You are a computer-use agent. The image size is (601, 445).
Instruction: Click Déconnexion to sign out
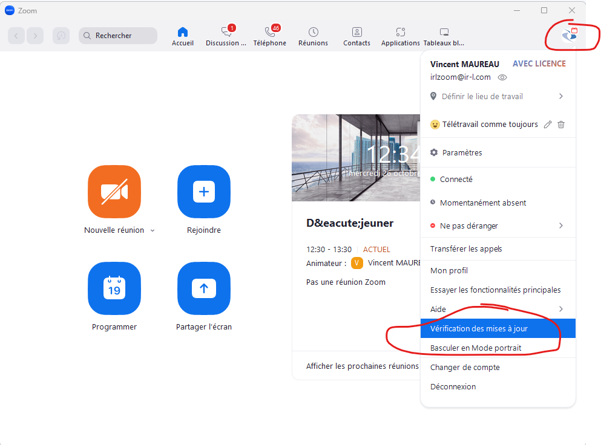pyautogui.click(x=498, y=387)
